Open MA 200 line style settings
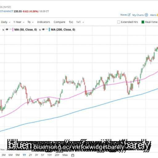Screen dimensions: 158x158 [47, 29]
